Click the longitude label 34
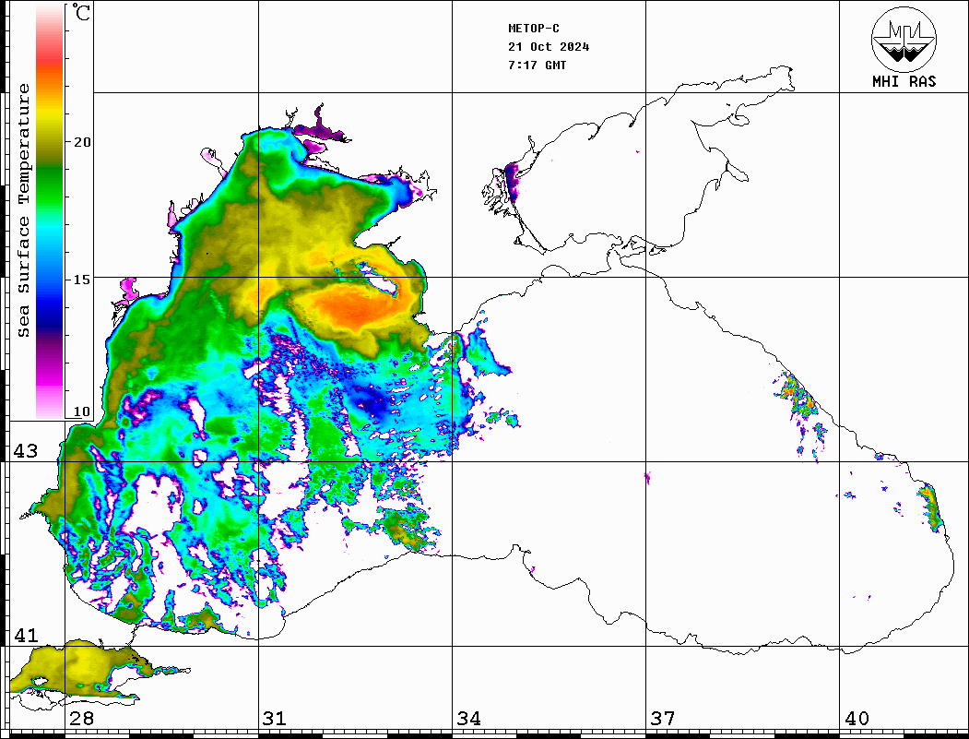This screenshot has height=739, width=969. click(468, 719)
